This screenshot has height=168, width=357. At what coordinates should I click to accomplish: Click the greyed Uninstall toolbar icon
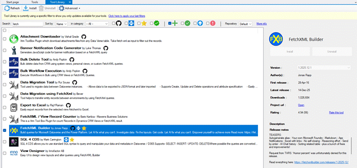pos(41,8)
